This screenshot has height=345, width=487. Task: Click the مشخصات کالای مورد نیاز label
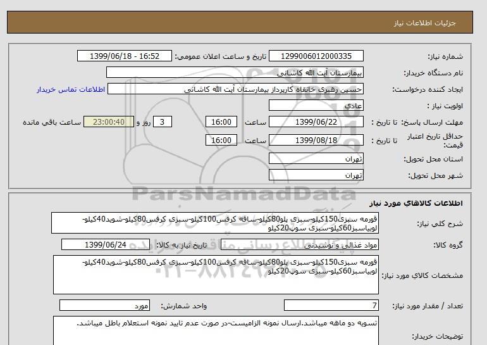click(422, 275)
